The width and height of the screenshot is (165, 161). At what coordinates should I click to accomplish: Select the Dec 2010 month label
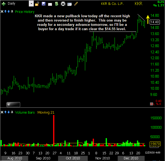pyautogui.click(x=131, y=158)
